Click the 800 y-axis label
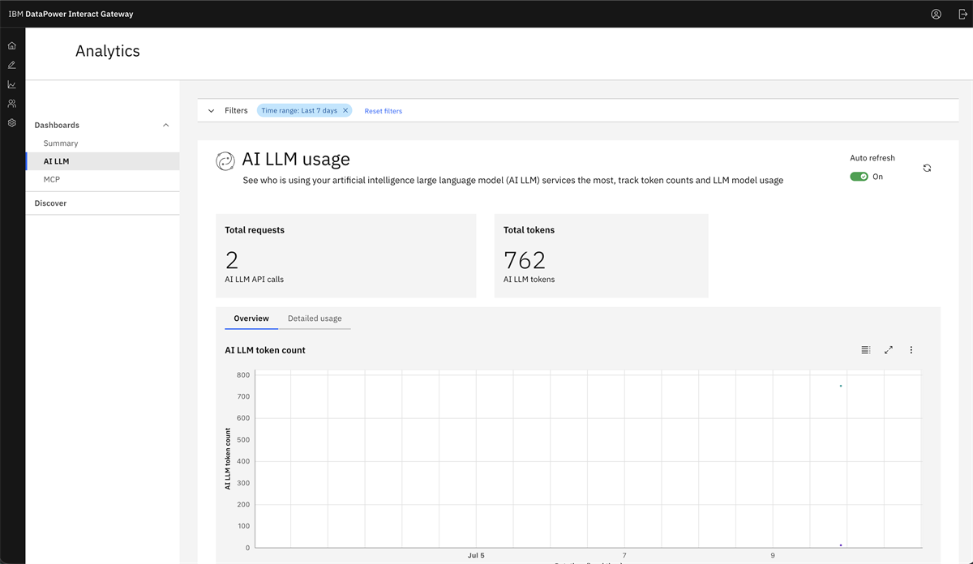Viewport: 973px width, 564px height. tap(243, 375)
